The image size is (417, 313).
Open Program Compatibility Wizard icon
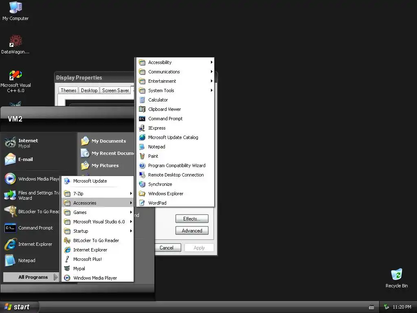[x=142, y=165]
